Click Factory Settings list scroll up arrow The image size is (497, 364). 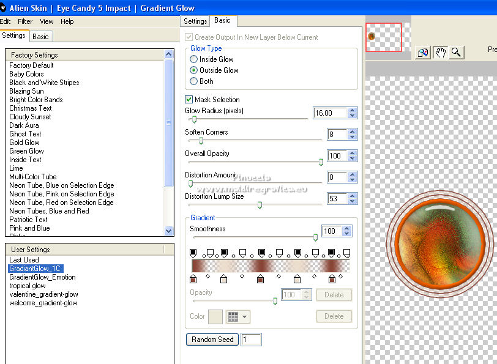pos(169,54)
